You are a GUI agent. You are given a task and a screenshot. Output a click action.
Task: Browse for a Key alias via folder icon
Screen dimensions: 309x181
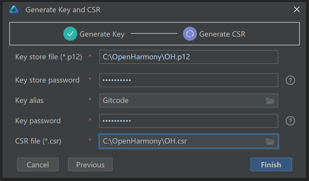coord(270,101)
